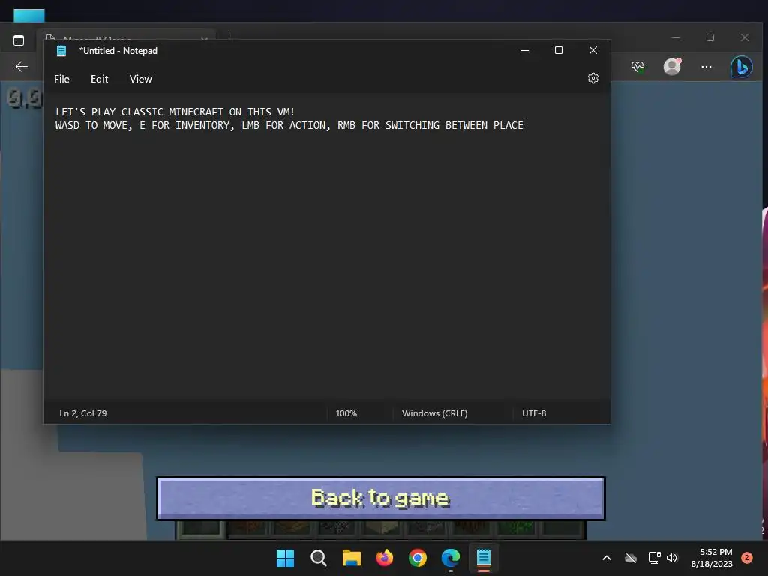Maximize the Edge browser window
The height and width of the screenshot is (576, 768).
(x=710, y=37)
